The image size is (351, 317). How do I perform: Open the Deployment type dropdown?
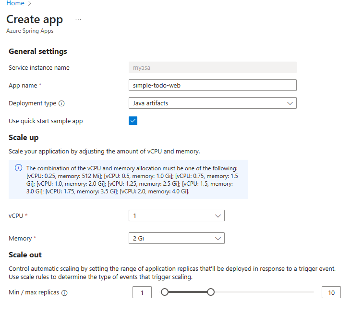tap(212, 103)
